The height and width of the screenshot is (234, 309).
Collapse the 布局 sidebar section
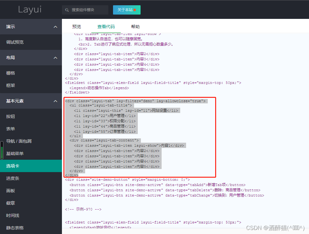pos(31,58)
